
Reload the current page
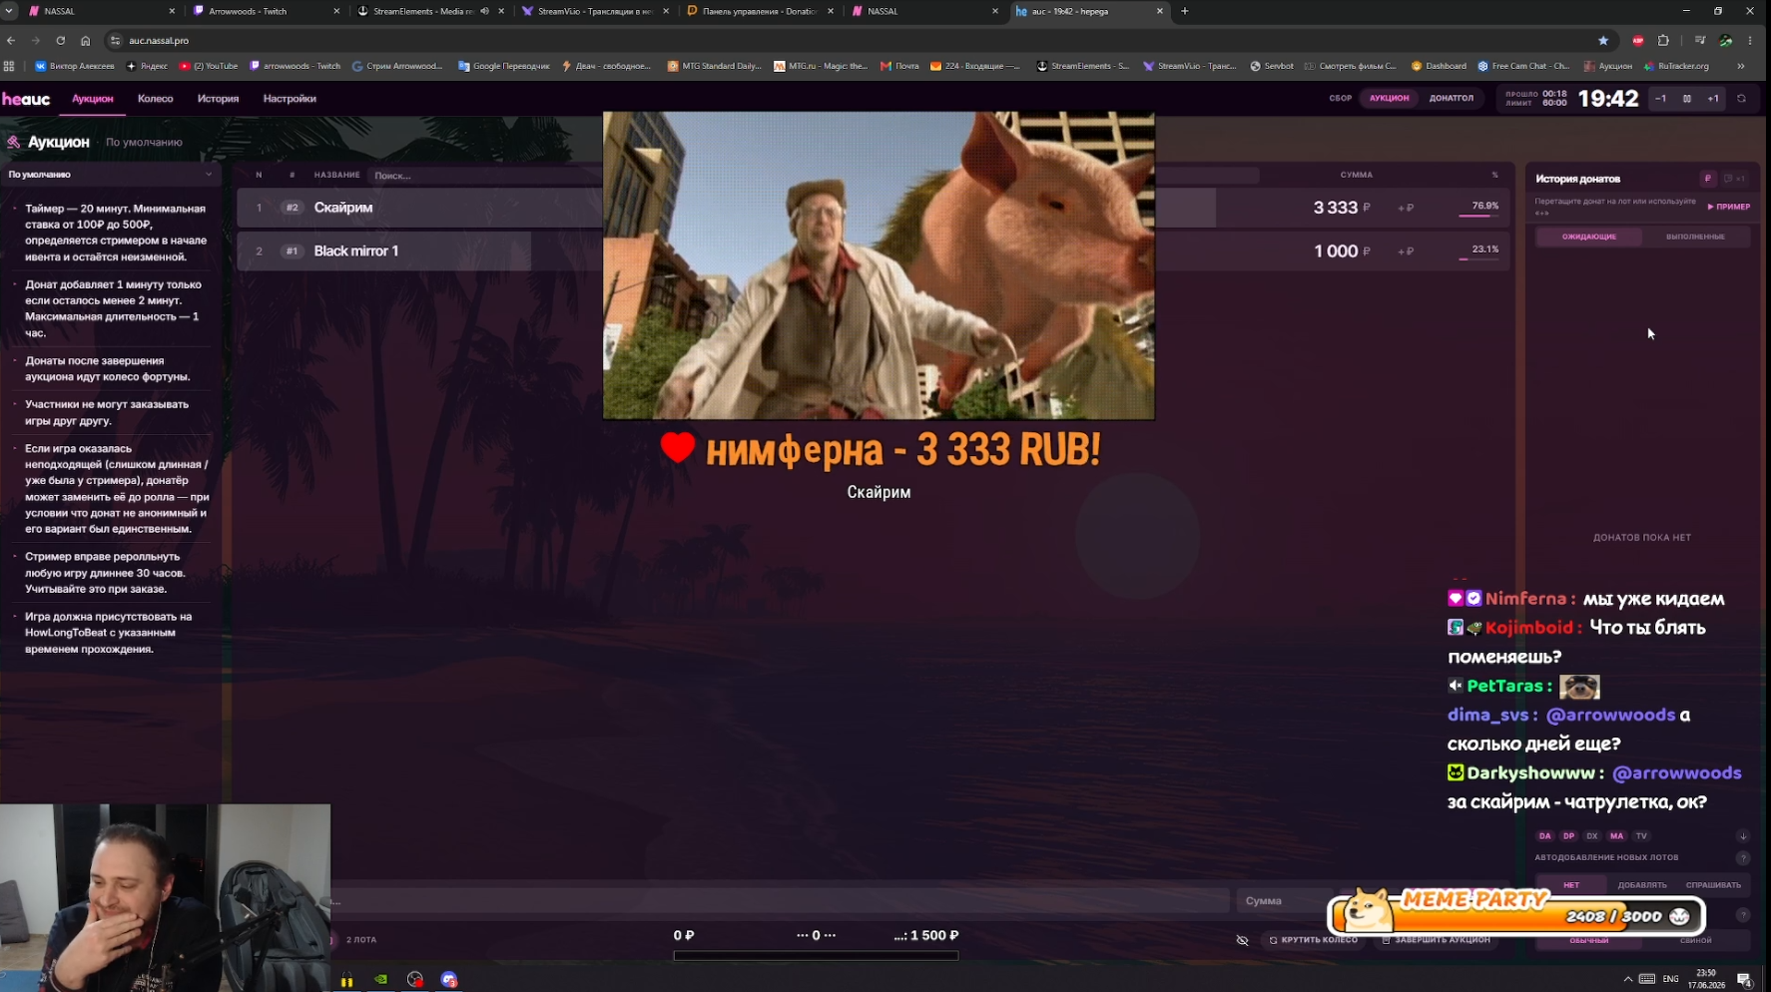(x=60, y=41)
